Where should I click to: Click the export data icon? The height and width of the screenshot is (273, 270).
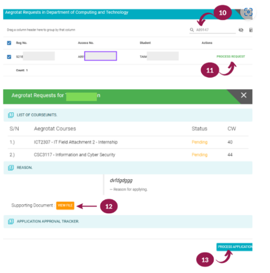coord(251,30)
